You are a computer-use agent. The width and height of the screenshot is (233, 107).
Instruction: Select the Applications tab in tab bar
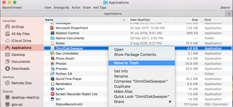click(113, 14)
